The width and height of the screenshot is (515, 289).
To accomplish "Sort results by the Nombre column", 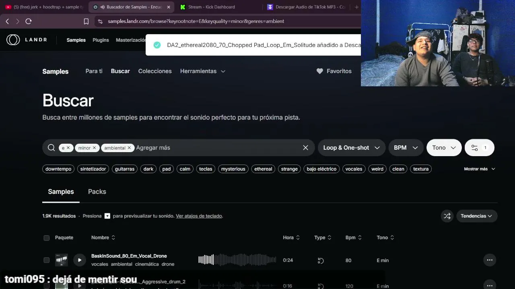I will pos(103,238).
